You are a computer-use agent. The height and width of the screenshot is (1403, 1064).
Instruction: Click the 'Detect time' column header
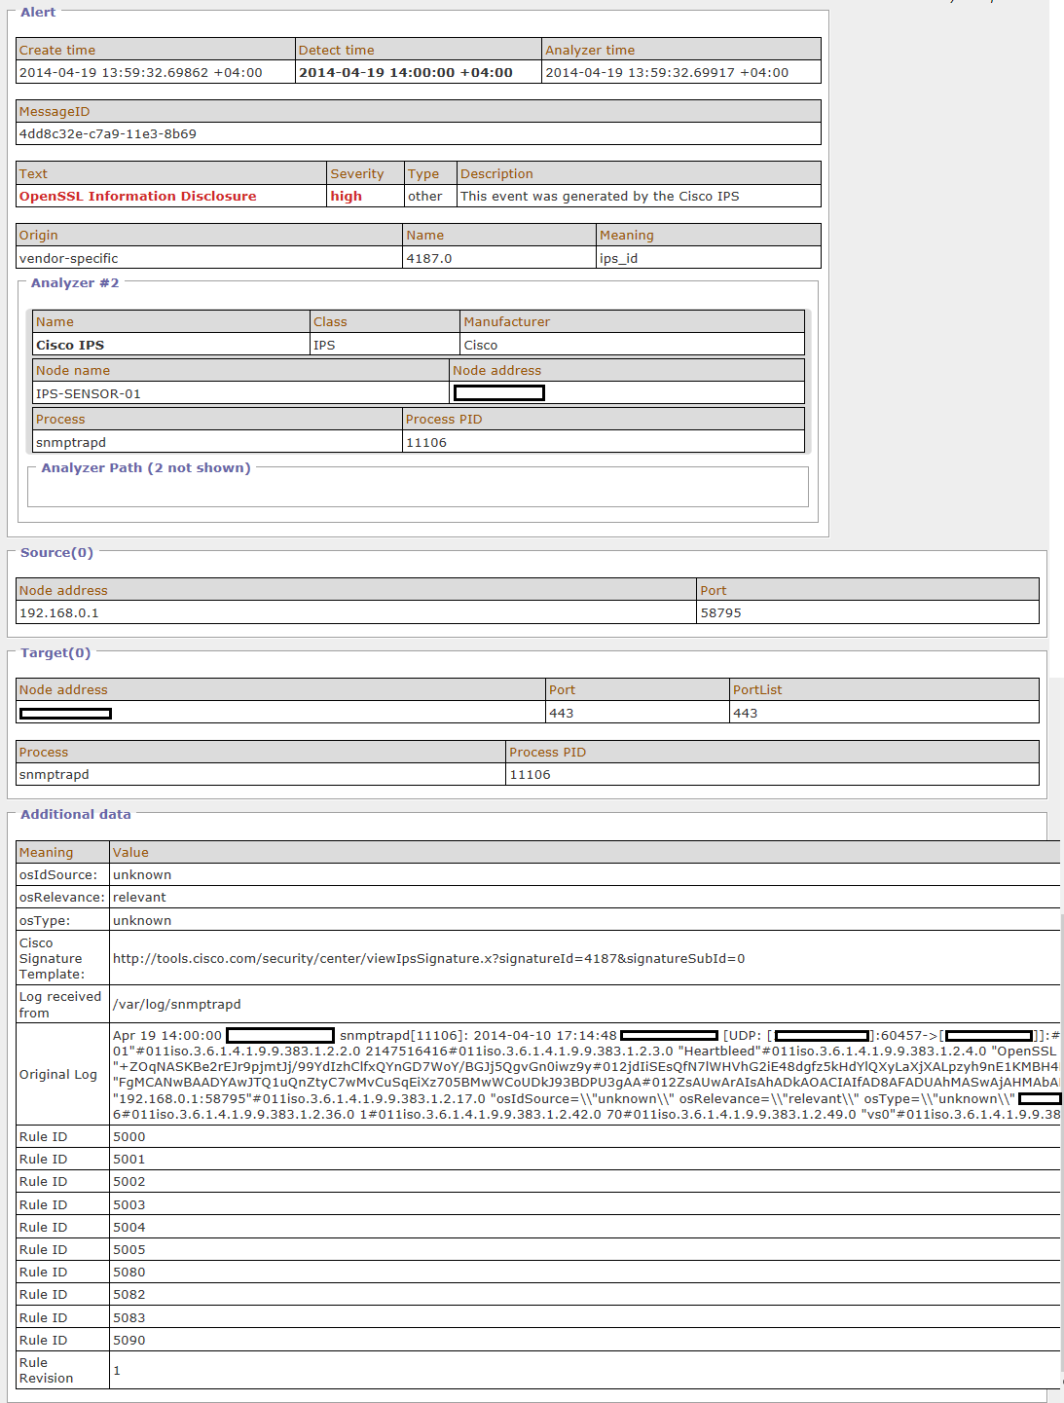(x=336, y=51)
